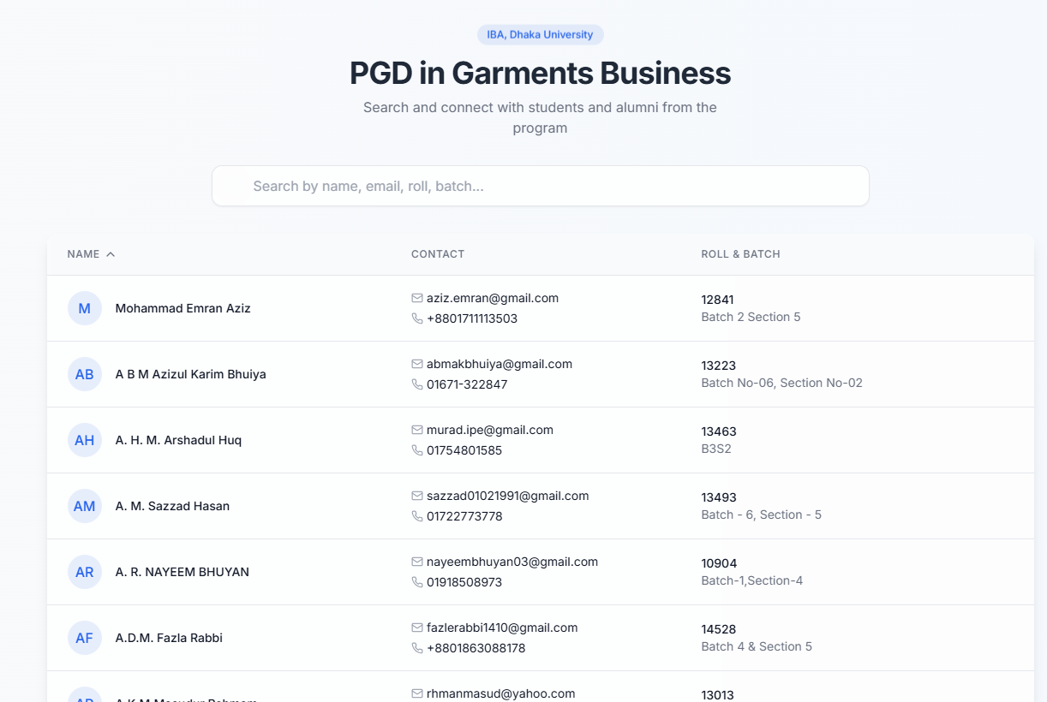Click the A. R. NAYEEM BHUYAN name

pyautogui.click(x=182, y=572)
